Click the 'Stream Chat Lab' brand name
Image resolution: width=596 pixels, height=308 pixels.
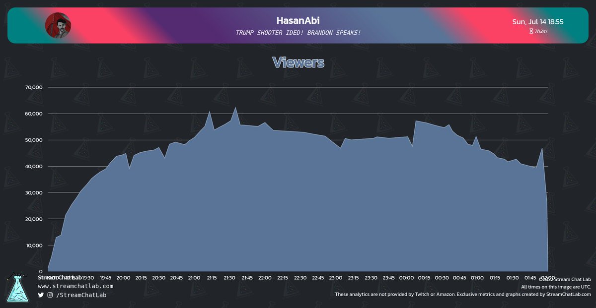tap(60, 277)
